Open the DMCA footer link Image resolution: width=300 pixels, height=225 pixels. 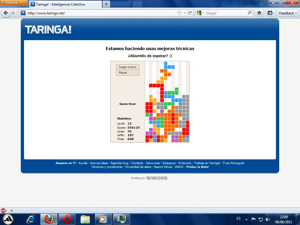(179, 167)
